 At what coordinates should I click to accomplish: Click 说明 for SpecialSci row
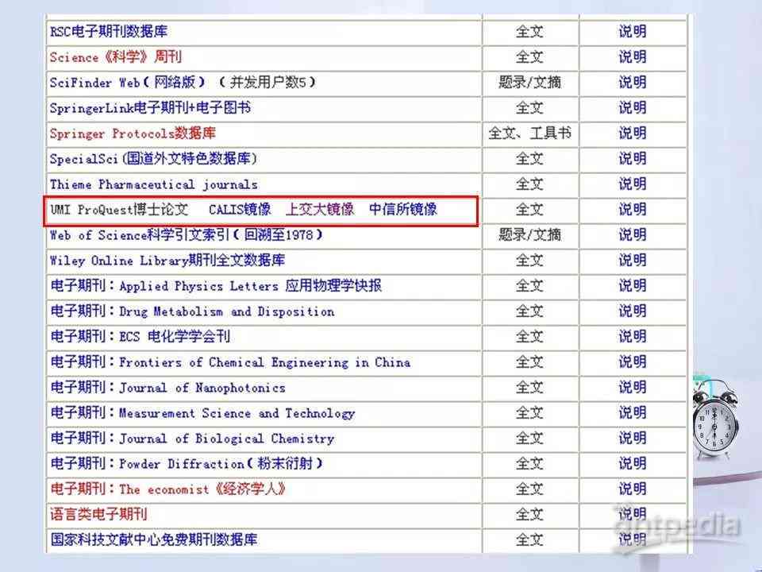(x=633, y=159)
